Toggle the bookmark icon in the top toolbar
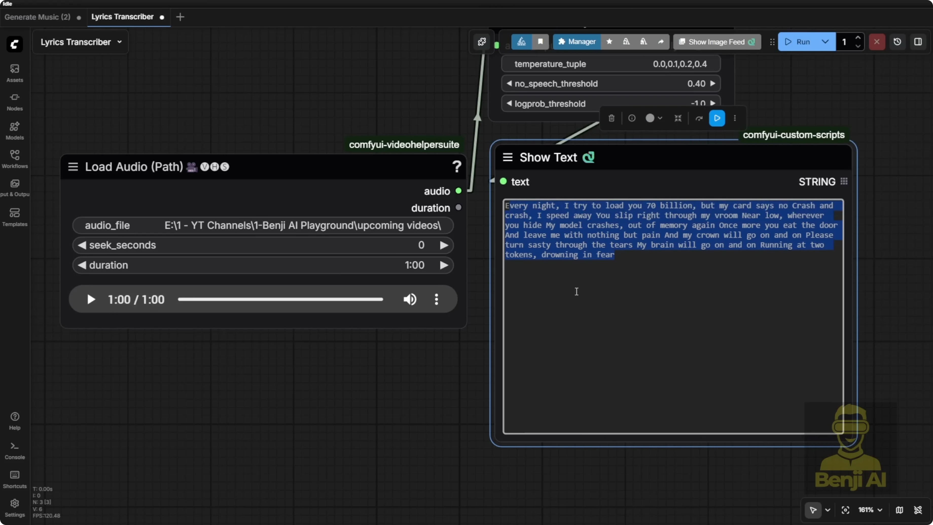The height and width of the screenshot is (525, 933). 540,42
